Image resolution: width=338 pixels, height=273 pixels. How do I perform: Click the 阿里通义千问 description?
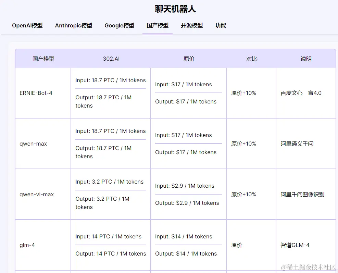297,144
